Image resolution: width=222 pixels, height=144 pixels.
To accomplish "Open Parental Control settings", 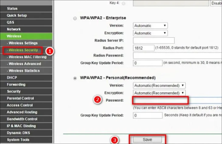I will point(20,98).
